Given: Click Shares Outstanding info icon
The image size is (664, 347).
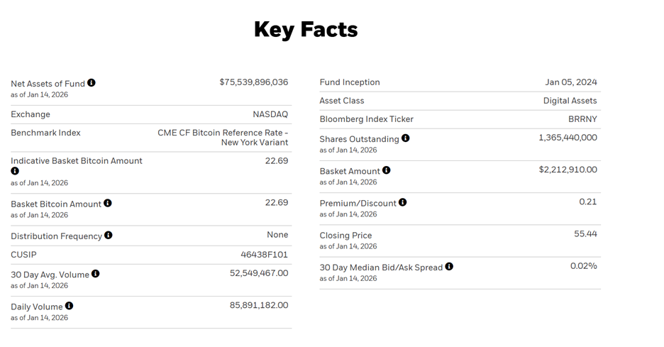Looking at the screenshot, I should click(406, 138).
